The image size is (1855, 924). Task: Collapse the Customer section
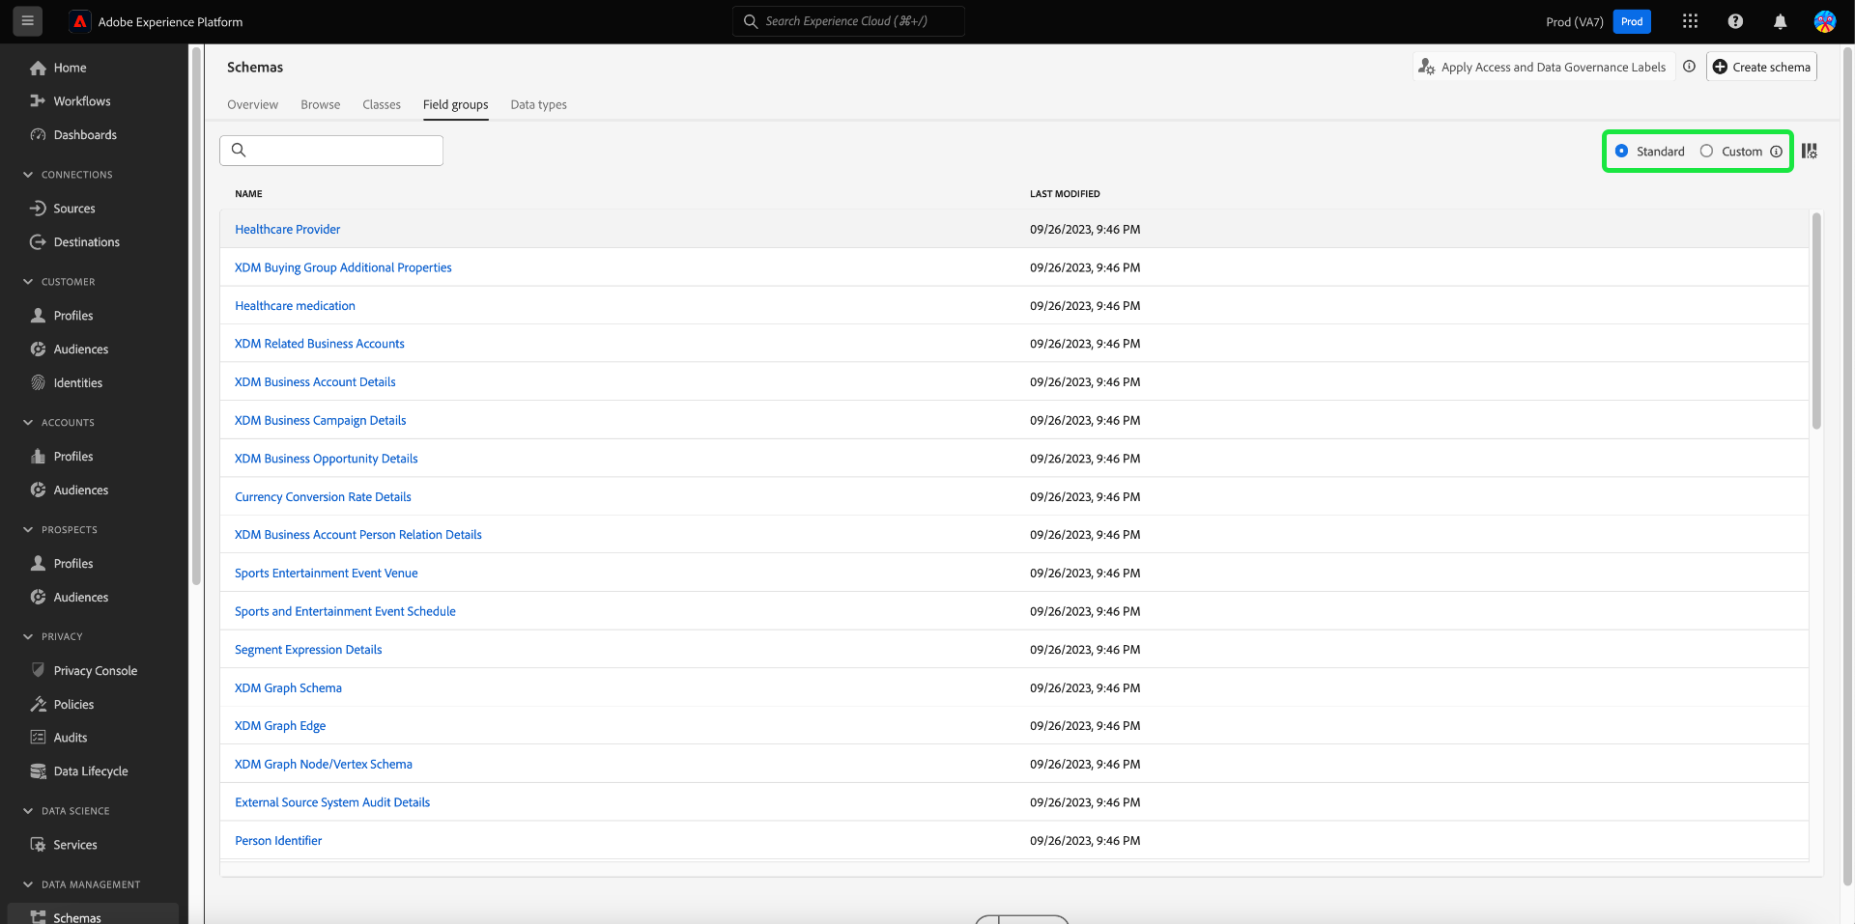[28, 282]
